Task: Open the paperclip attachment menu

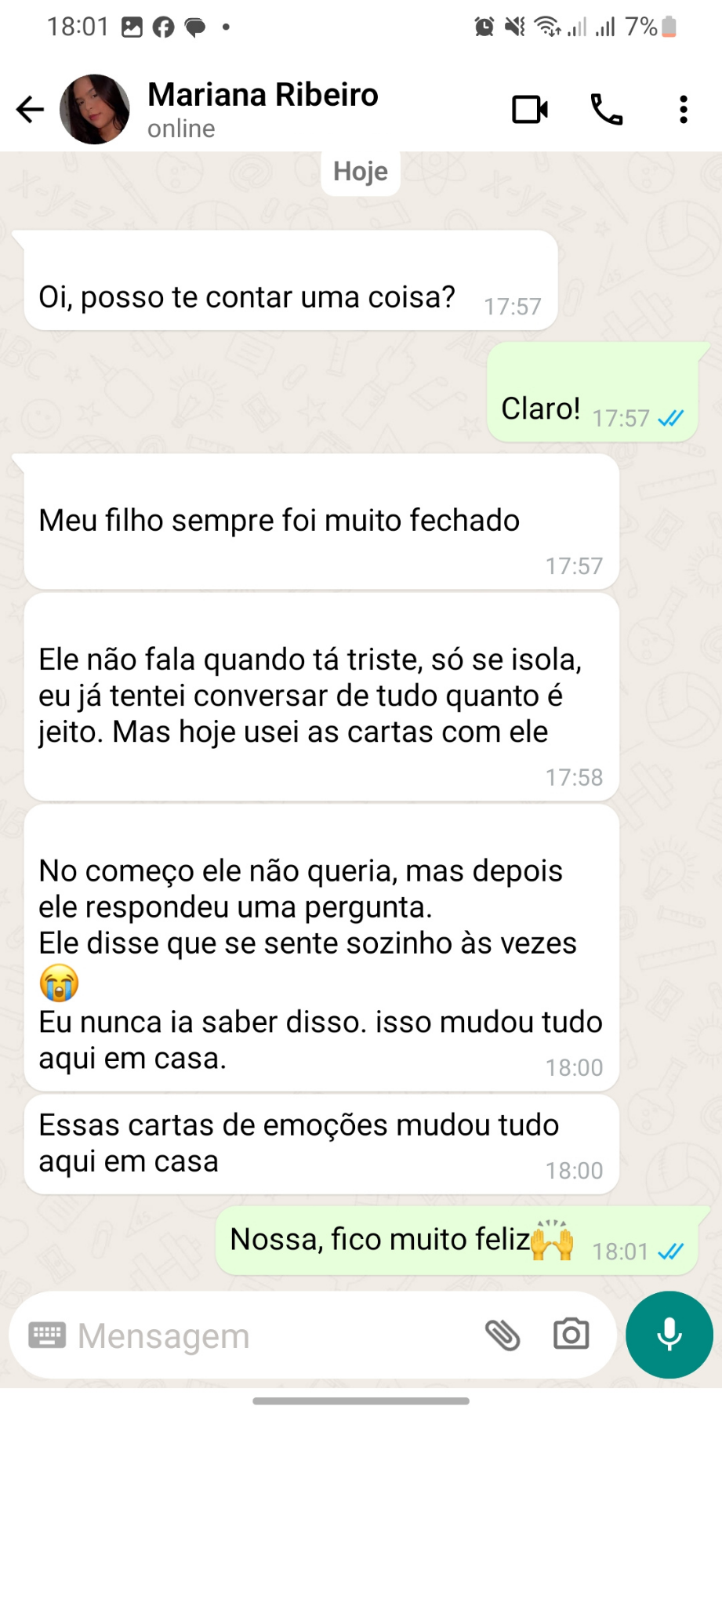Action: [502, 1335]
